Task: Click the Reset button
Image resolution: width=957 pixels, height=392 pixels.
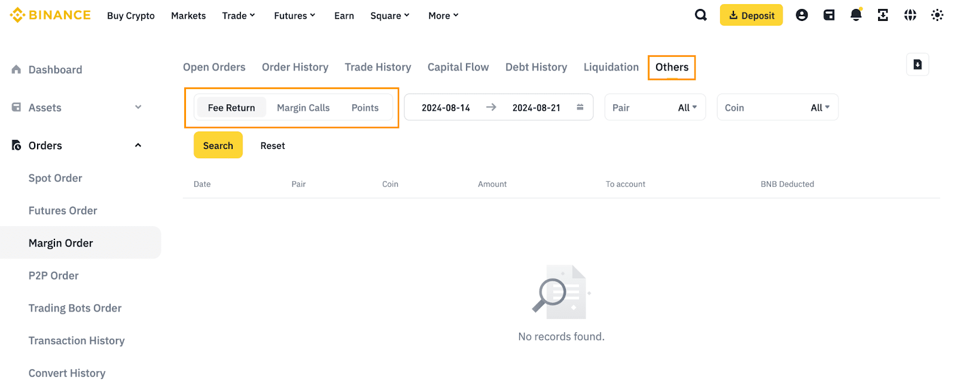Action: tap(273, 145)
